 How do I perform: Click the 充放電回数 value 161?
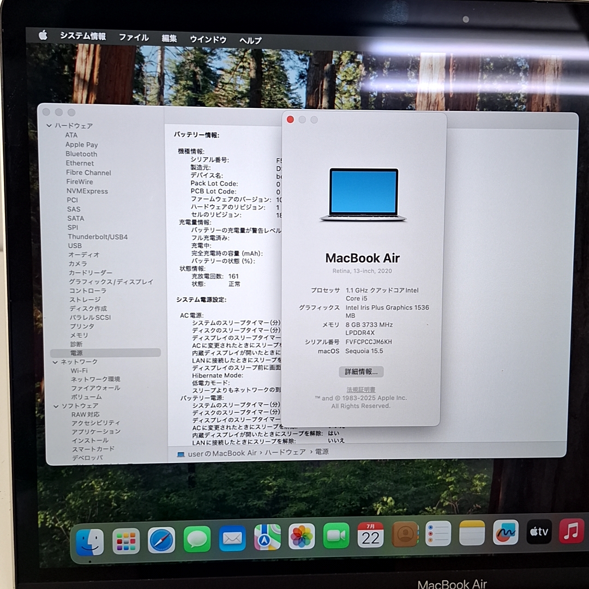233,277
